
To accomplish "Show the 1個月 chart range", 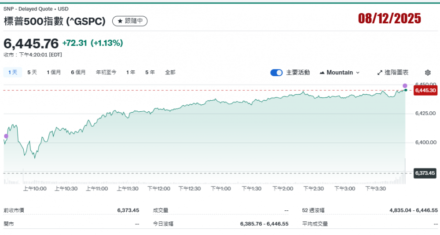I will (54, 72).
